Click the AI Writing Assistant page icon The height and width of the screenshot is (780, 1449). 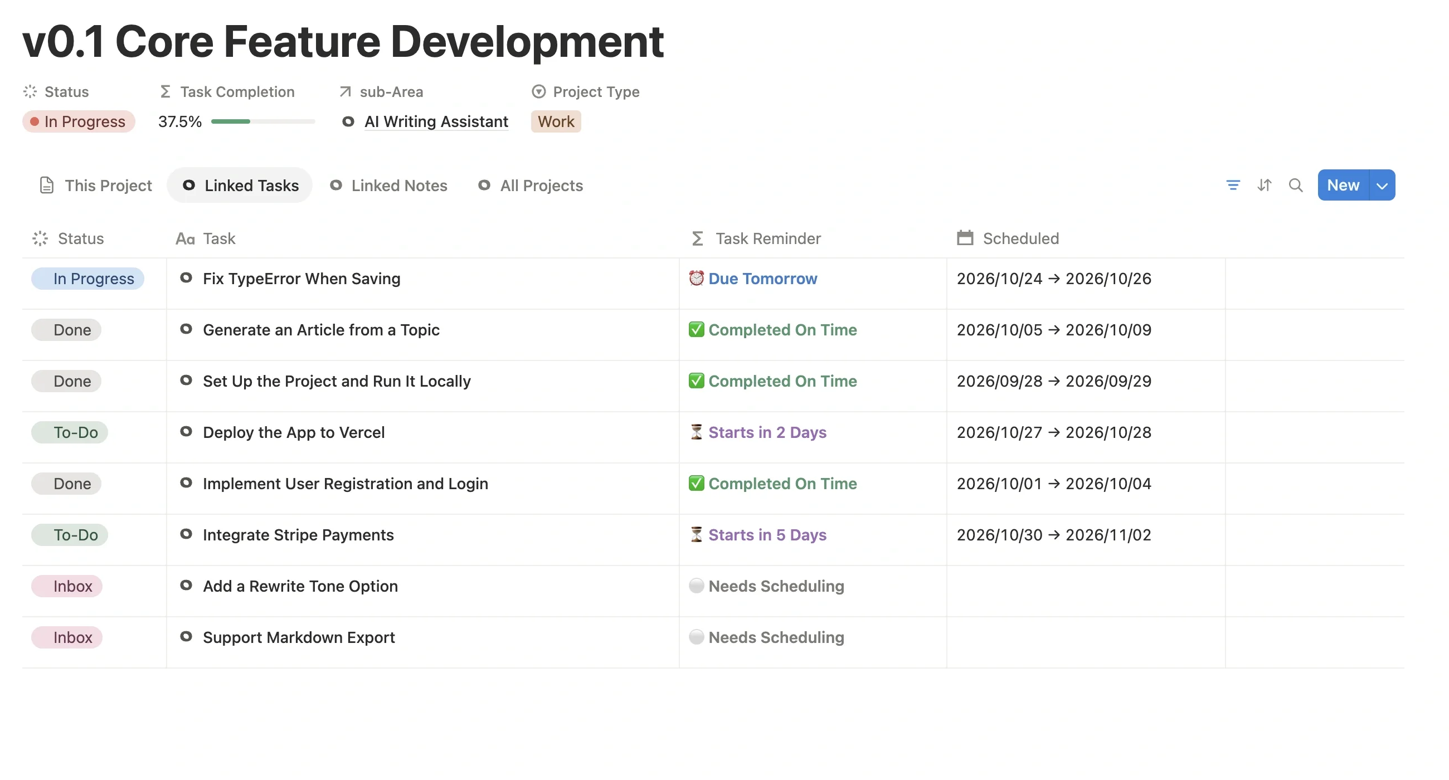click(348, 121)
